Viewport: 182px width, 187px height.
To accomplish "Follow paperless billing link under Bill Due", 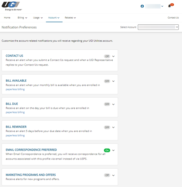I will click(15, 112).
